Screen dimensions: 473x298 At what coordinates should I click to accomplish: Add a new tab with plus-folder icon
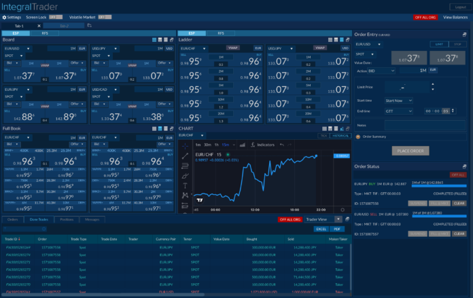coord(89,26)
